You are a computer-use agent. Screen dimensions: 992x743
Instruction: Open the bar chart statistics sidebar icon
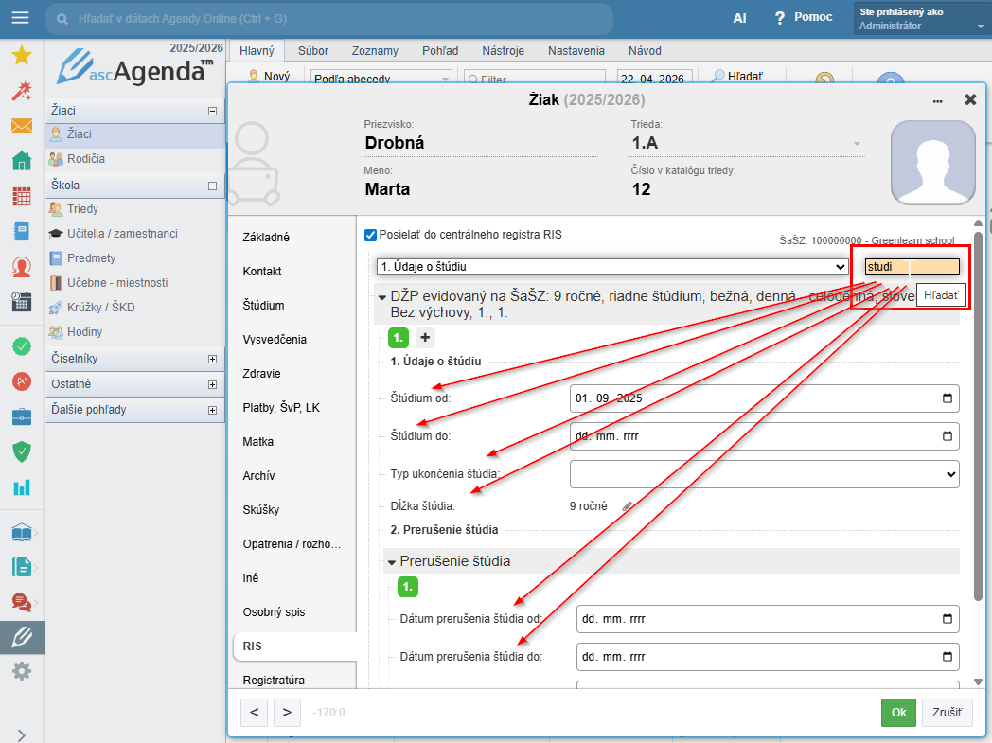coord(21,487)
